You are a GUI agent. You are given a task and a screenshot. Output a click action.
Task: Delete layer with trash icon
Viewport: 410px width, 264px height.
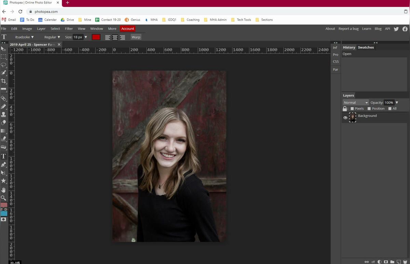click(x=405, y=262)
